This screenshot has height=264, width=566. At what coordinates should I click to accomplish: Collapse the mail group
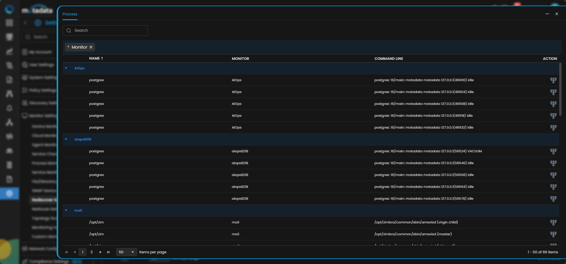pyautogui.click(x=66, y=210)
